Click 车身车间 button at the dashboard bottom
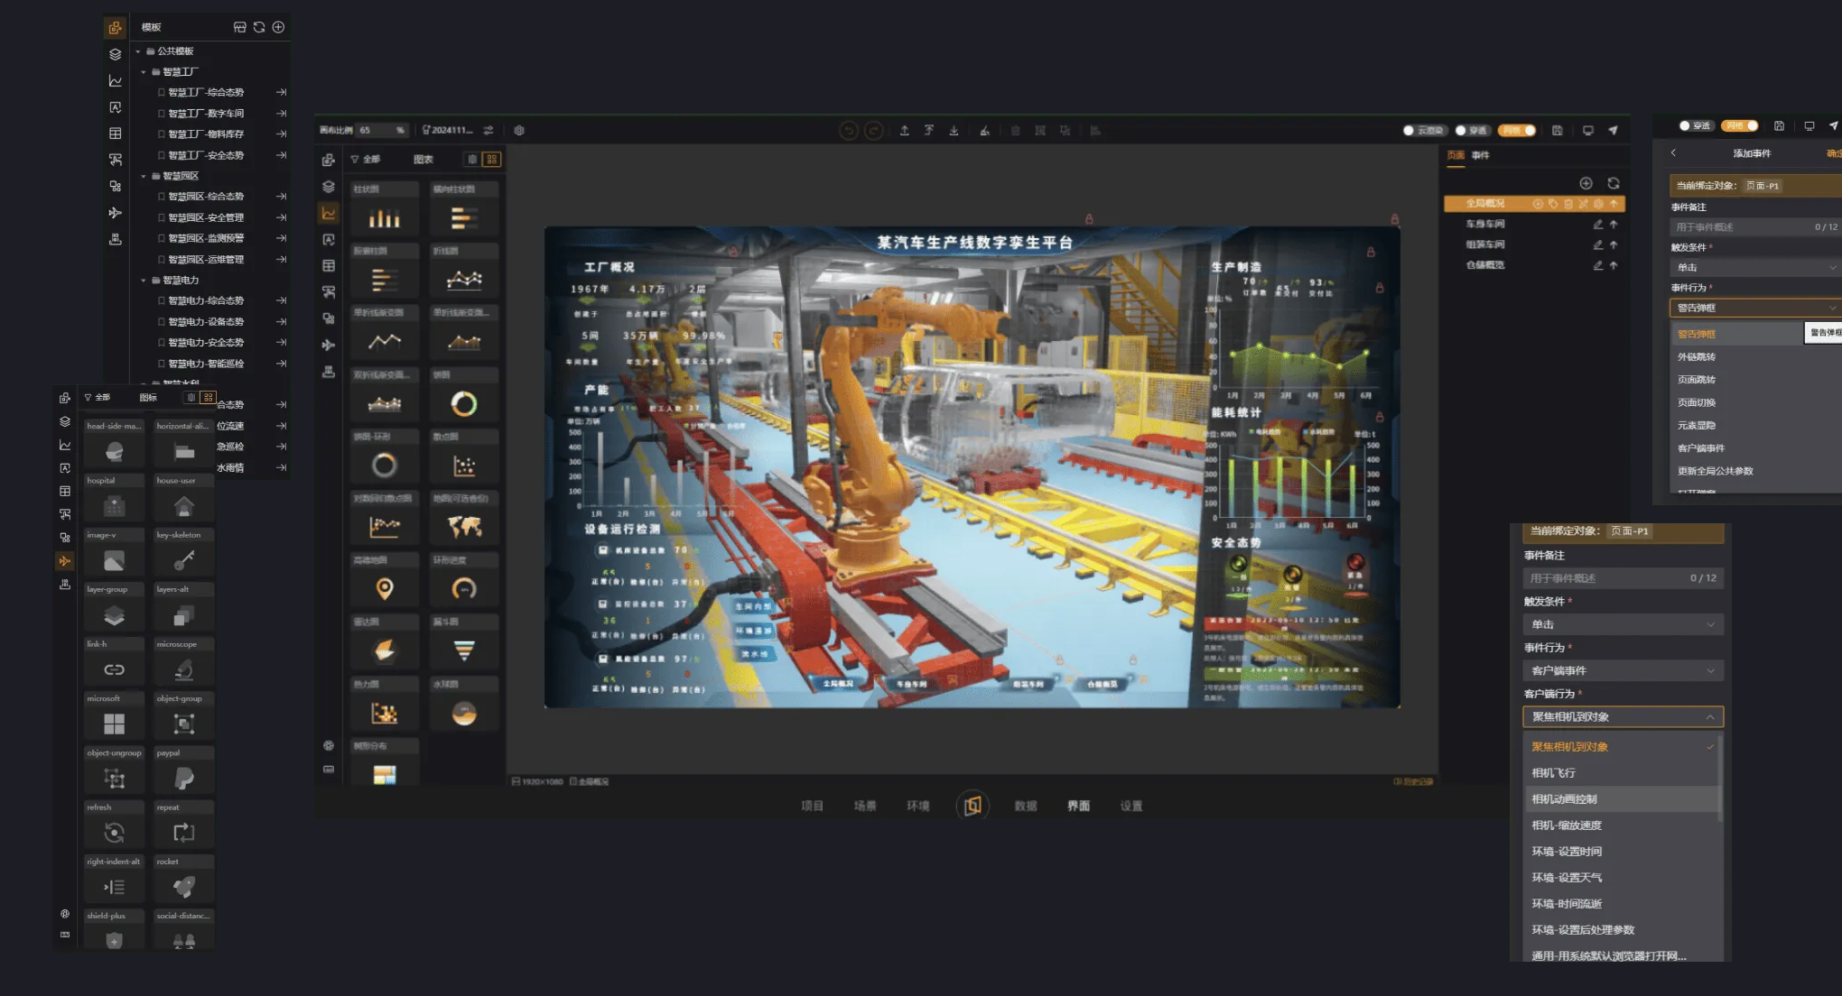This screenshot has width=1842, height=996. (910, 684)
